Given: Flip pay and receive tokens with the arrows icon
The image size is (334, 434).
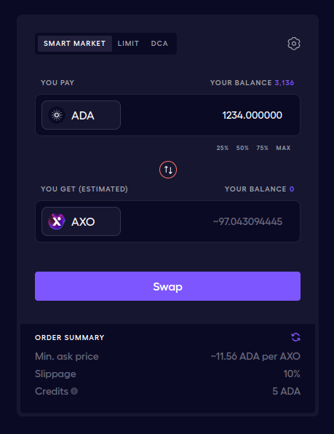Looking at the screenshot, I should (168, 170).
